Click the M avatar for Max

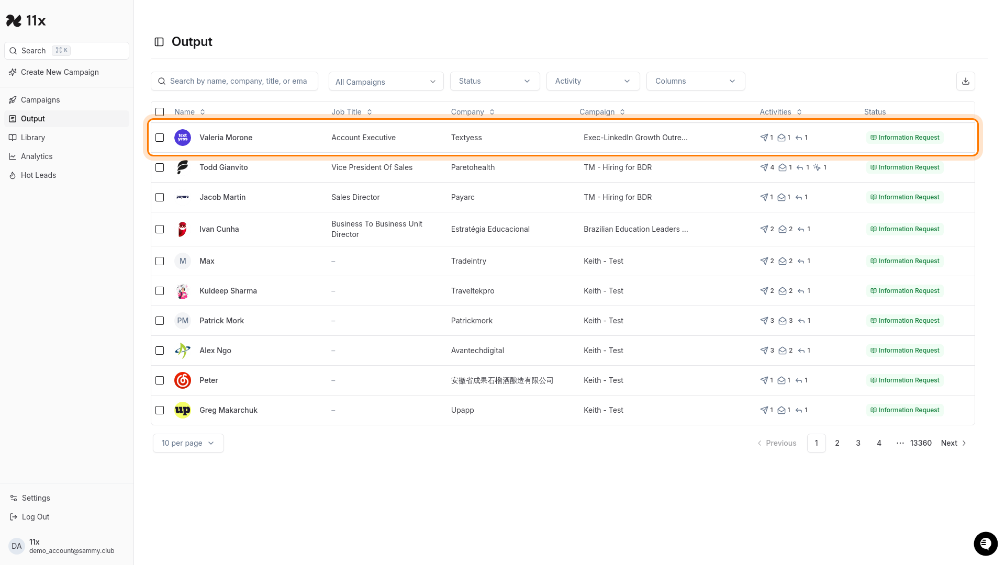coord(183,261)
